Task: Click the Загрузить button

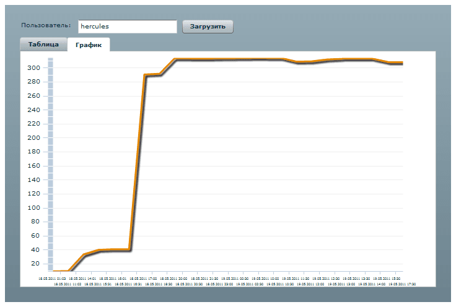Action: (208, 27)
